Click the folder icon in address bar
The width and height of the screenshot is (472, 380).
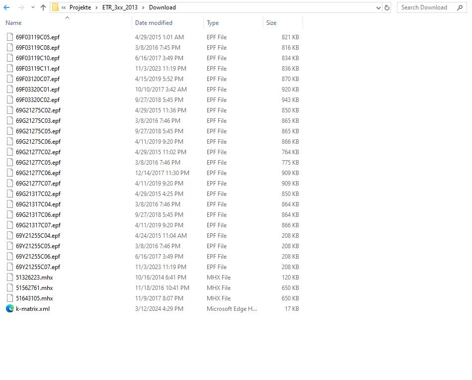point(55,7)
